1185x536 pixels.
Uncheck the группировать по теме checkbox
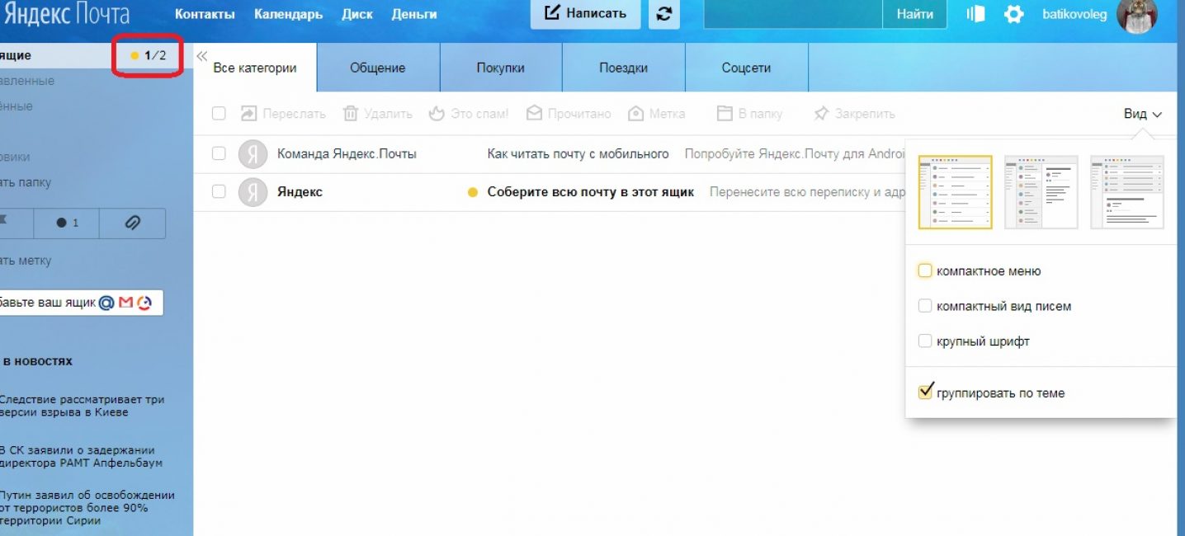coord(925,392)
